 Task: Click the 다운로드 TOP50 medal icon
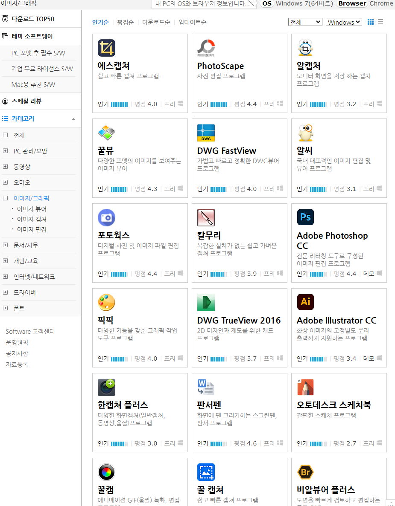tap(5, 19)
